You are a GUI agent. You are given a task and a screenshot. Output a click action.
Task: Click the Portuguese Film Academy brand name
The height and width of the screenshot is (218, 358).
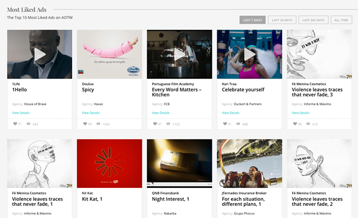click(x=173, y=84)
